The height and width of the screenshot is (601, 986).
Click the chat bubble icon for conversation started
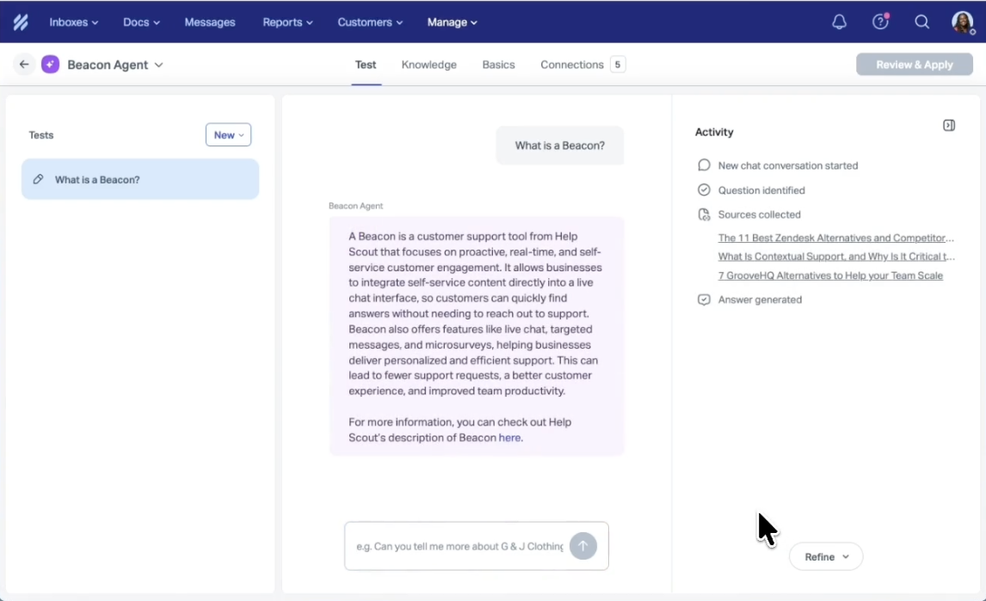pos(704,164)
